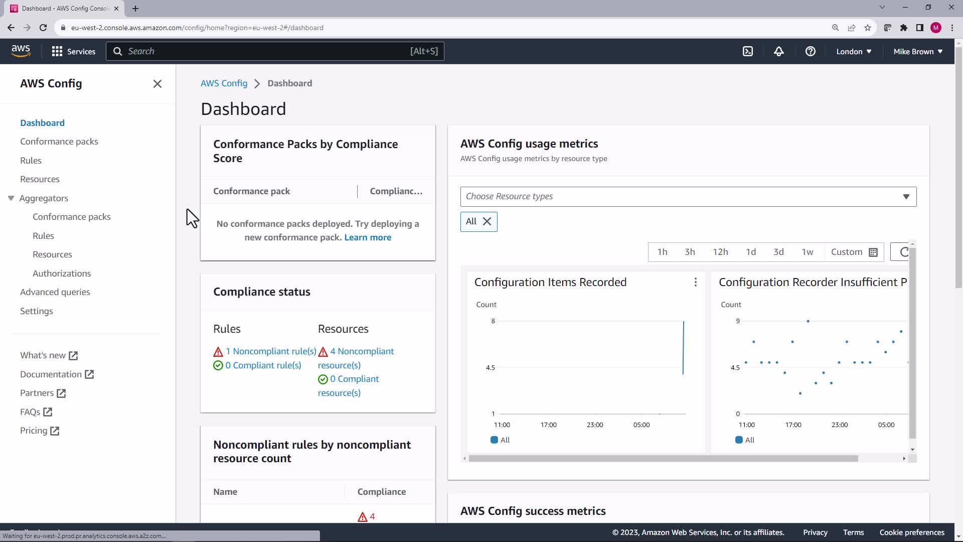Viewport: 963px width, 542px height.
Task: Open the notifications bell icon
Action: 778,51
